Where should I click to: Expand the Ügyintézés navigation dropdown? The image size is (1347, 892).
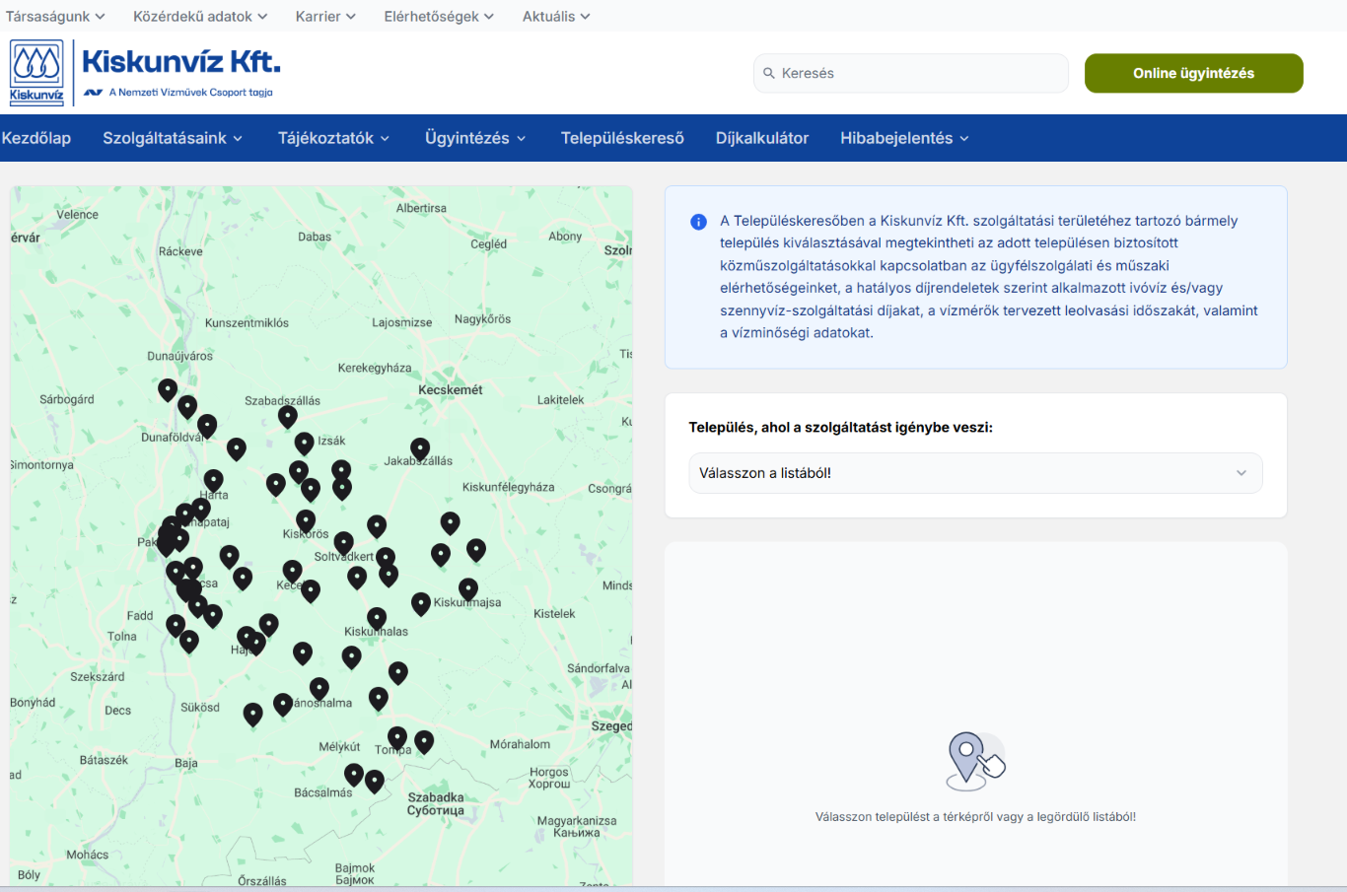475,138
